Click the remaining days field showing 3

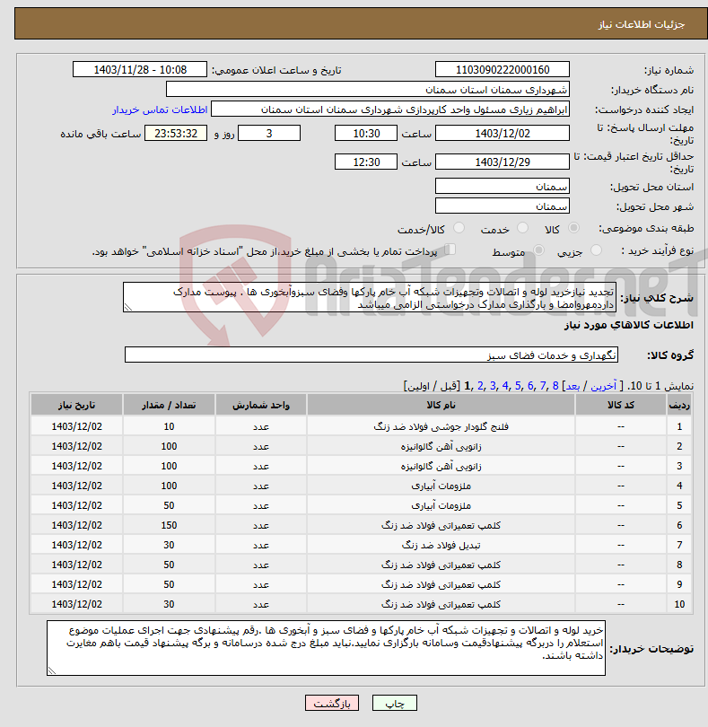(x=269, y=133)
